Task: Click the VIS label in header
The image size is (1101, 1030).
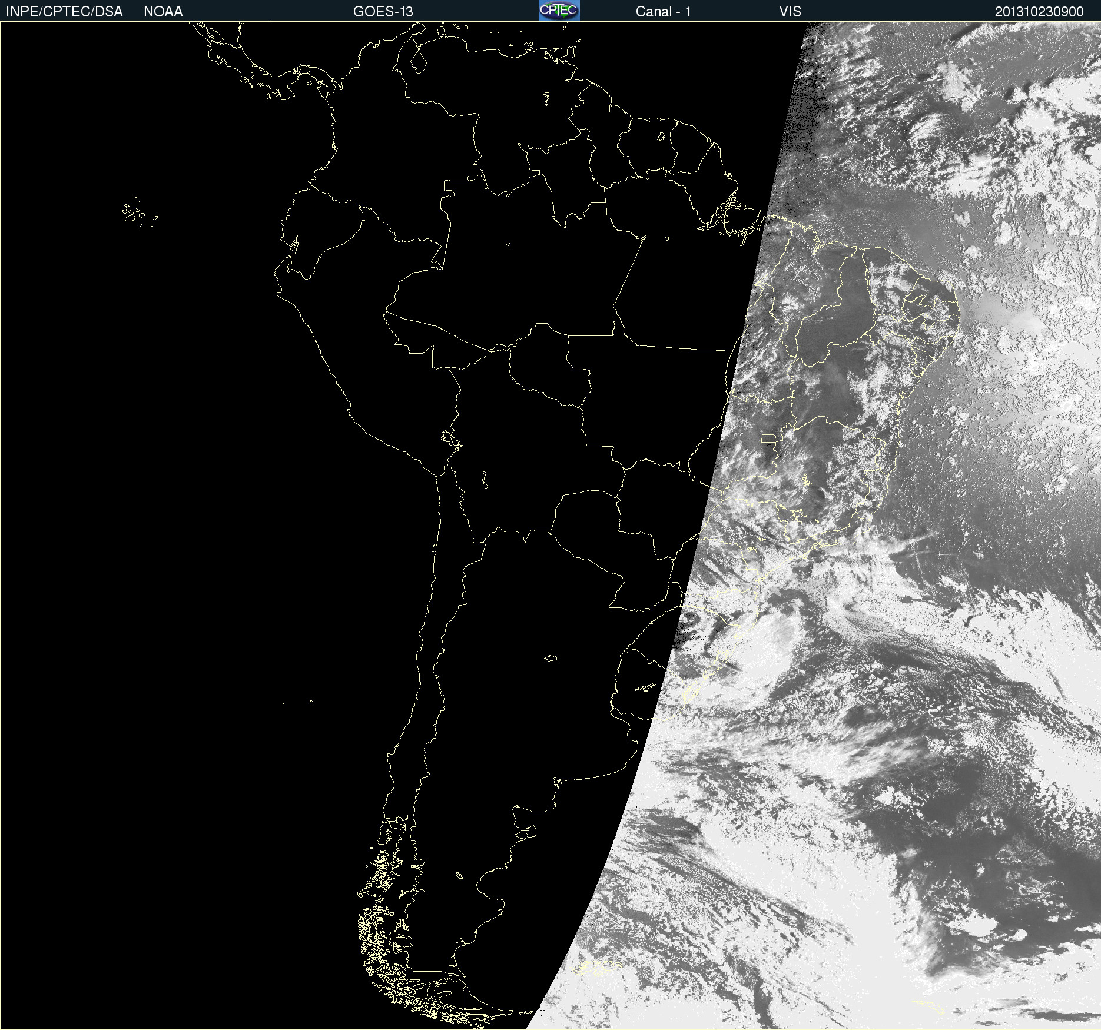Action: 790,12
